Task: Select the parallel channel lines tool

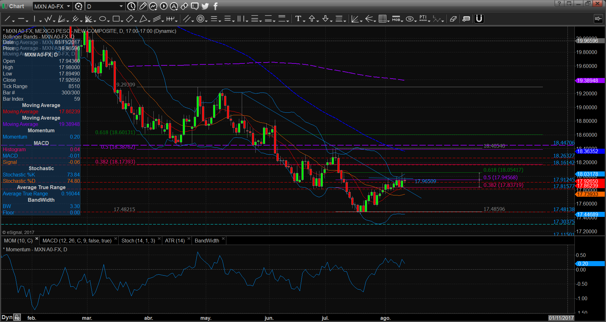Action: pyautogui.click(x=187, y=19)
